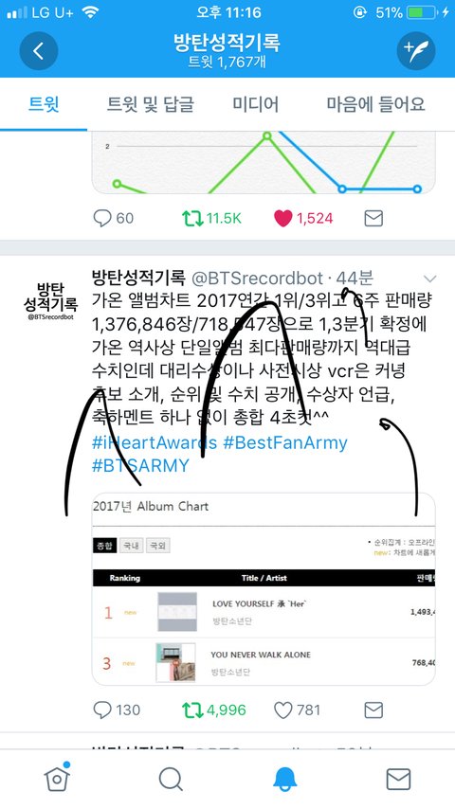Viewport: 455px width, 809px height.
Task: Like the tweet with 781 hearts
Action: (x=297, y=710)
